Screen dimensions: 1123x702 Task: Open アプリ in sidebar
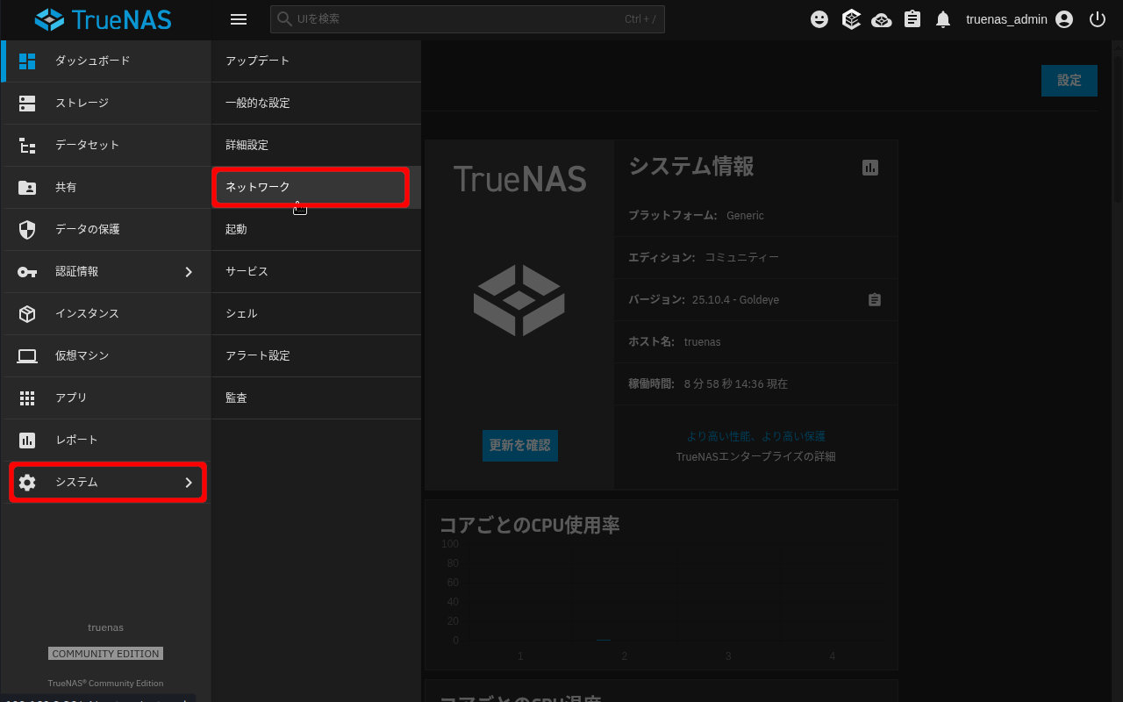point(105,398)
